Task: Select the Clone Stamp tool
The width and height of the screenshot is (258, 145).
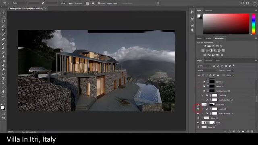Action: (3, 48)
